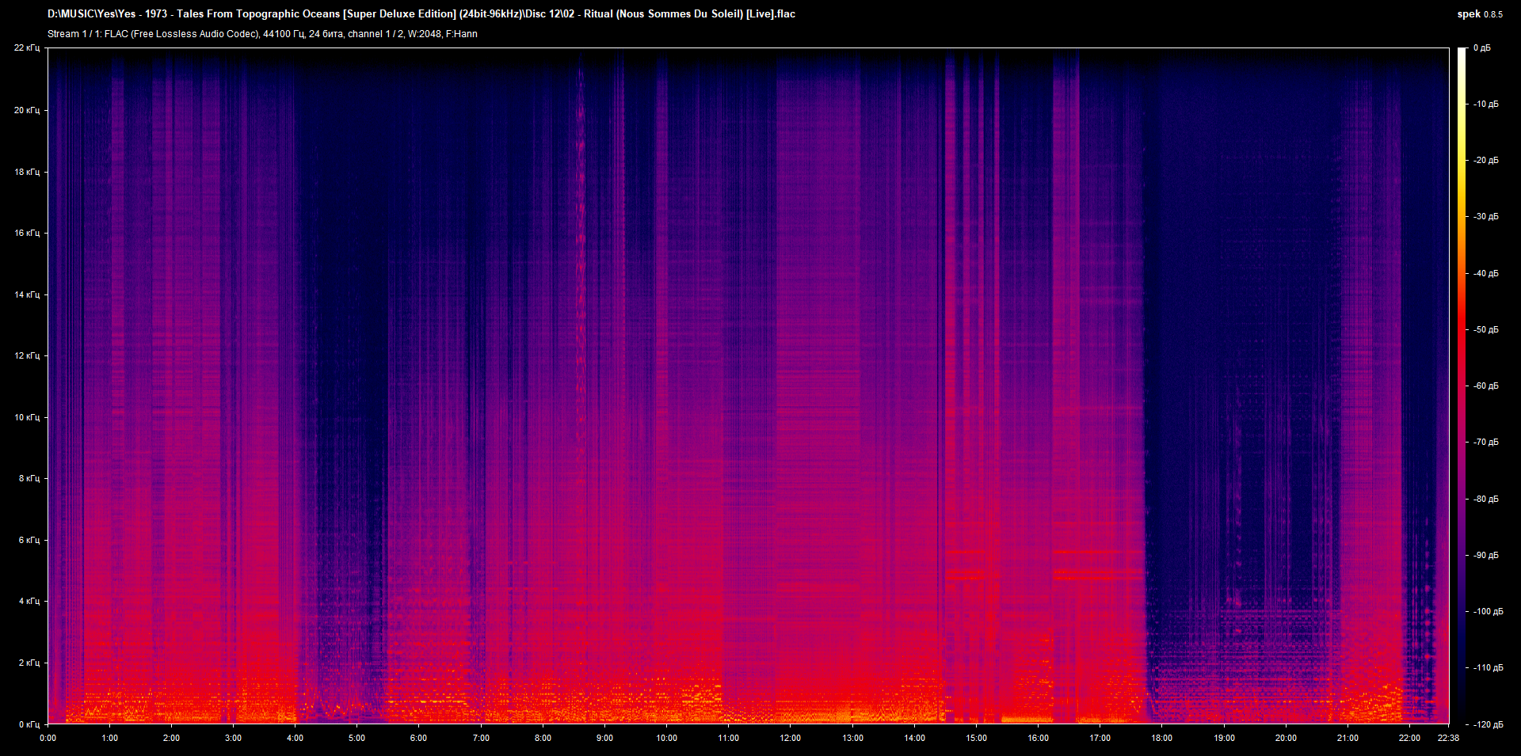
Task: Click the FLAC file path title text
Action: pyautogui.click(x=421, y=14)
